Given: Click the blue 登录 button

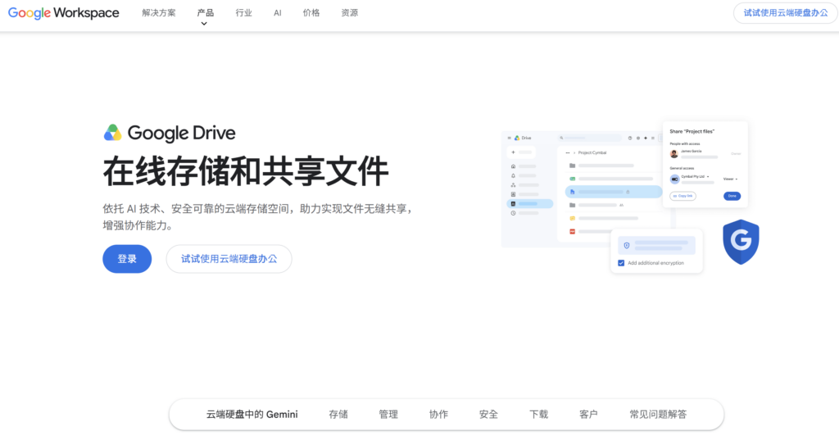Looking at the screenshot, I should click(127, 259).
